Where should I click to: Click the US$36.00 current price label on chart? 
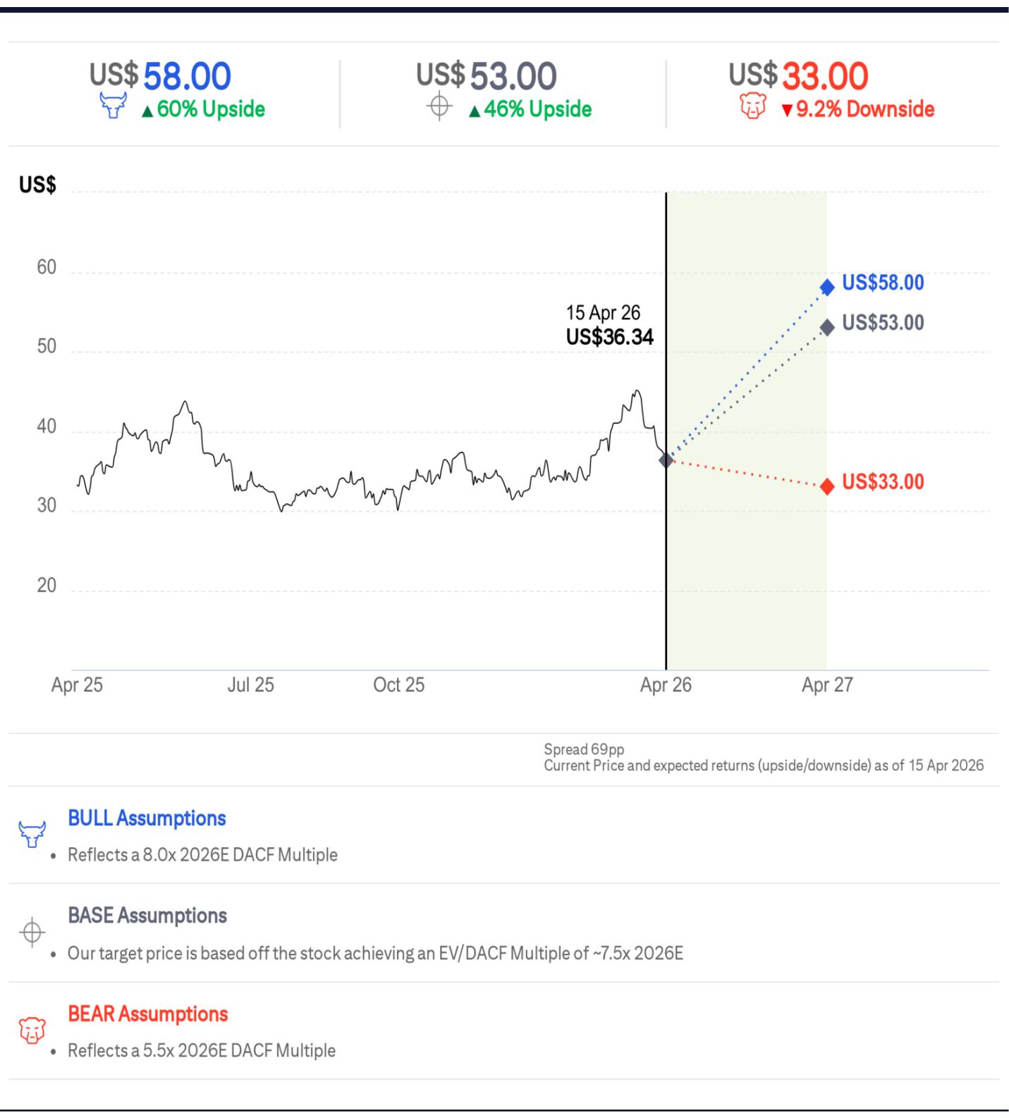[x=609, y=337]
